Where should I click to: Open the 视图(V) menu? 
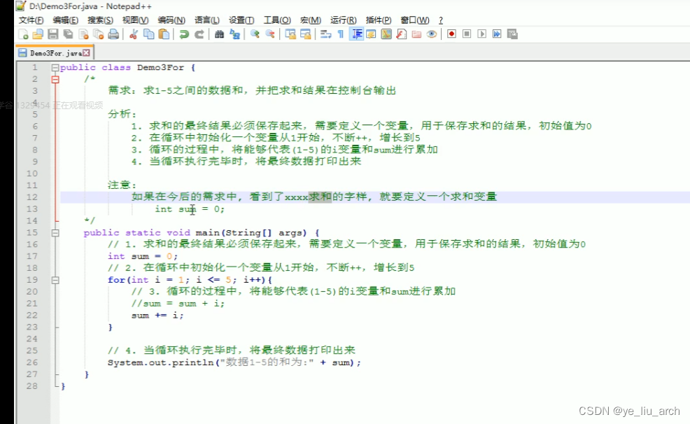tap(136, 20)
